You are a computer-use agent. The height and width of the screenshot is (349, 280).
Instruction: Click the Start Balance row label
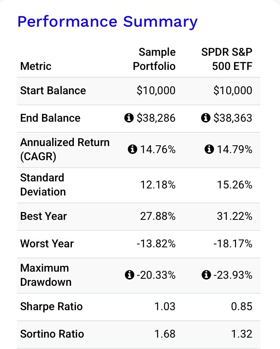tap(53, 91)
